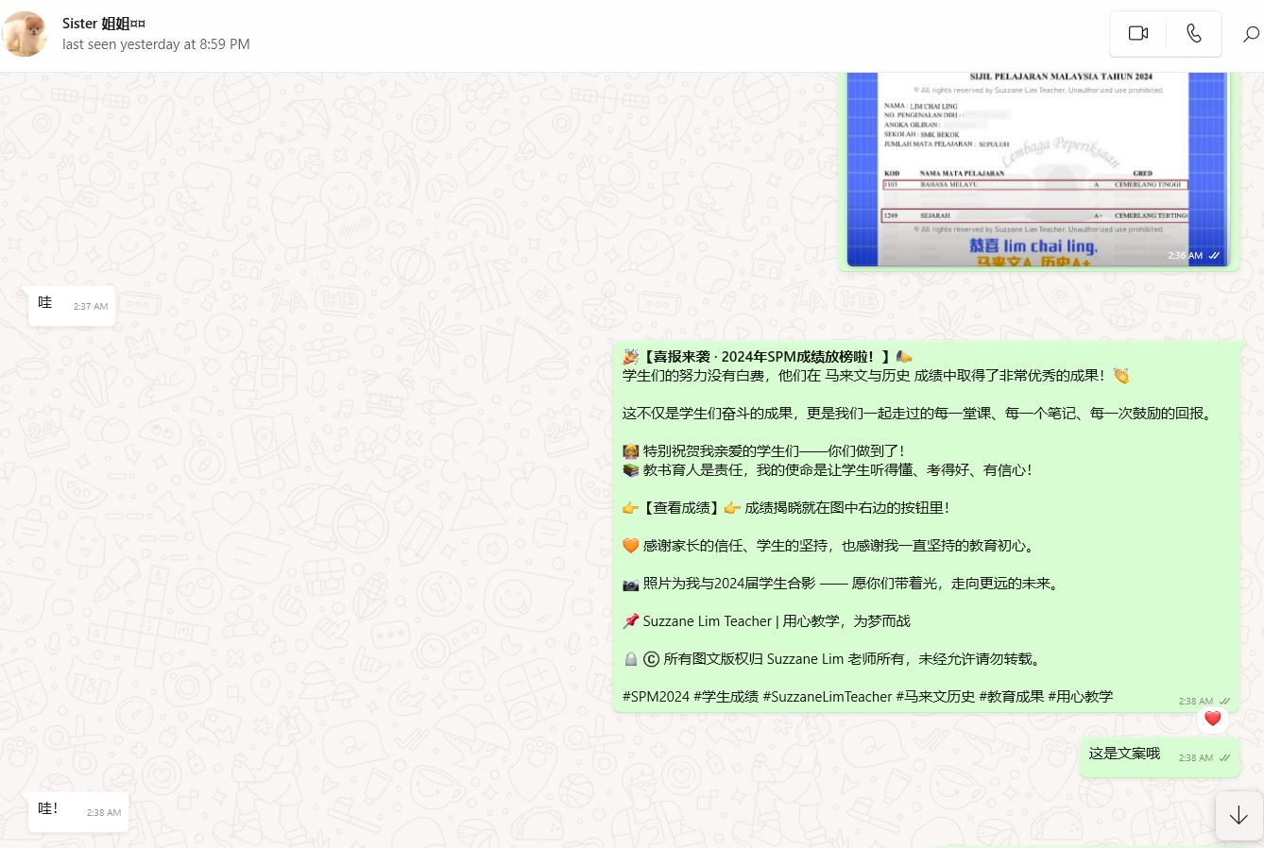Jump to latest messages with down arrow
Screen dimensions: 1264x848
[x=1238, y=816]
